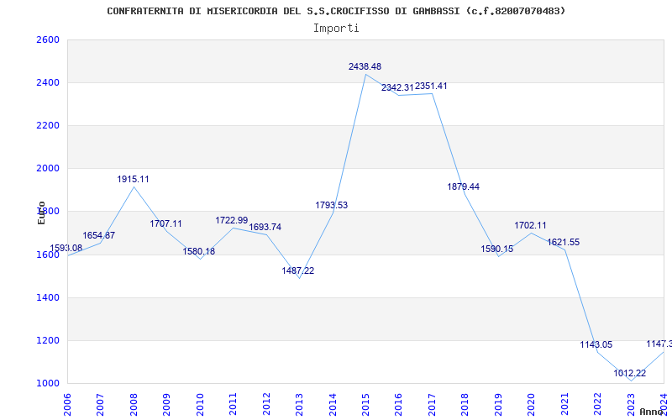This screenshot has width=672, height=420.
Task: Select the 1593.08 data label
Action: (66, 248)
